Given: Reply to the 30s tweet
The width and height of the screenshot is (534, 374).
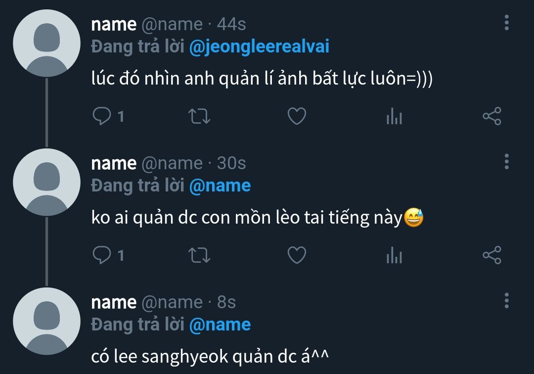Looking at the screenshot, I should coord(108,255).
